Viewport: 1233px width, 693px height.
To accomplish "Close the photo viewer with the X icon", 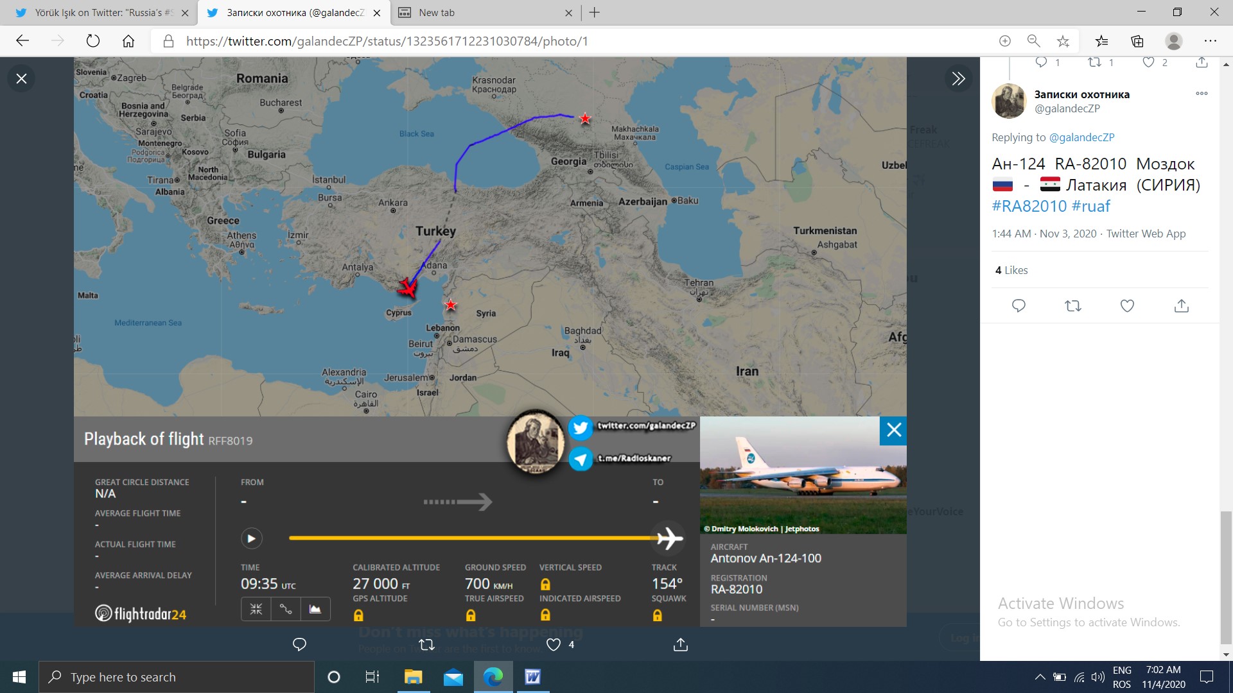I will pyautogui.click(x=21, y=78).
